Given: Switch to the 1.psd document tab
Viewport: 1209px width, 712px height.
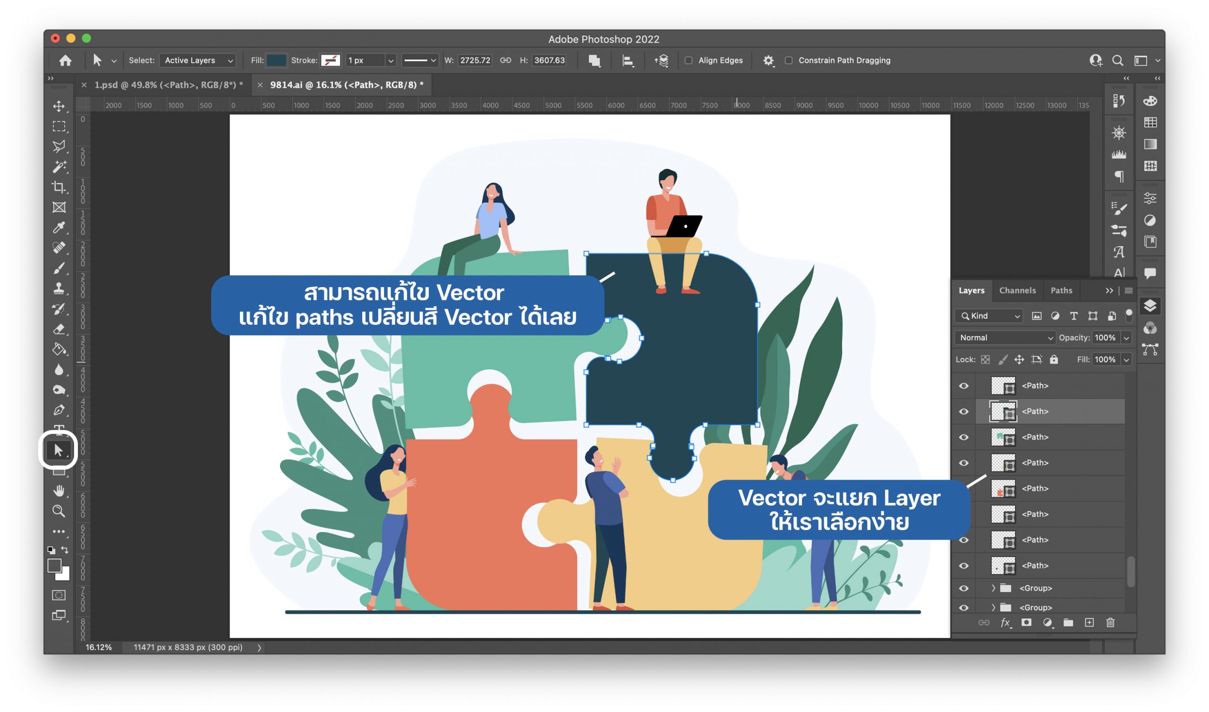Looking at the screenshot, I should click(168, 85).
